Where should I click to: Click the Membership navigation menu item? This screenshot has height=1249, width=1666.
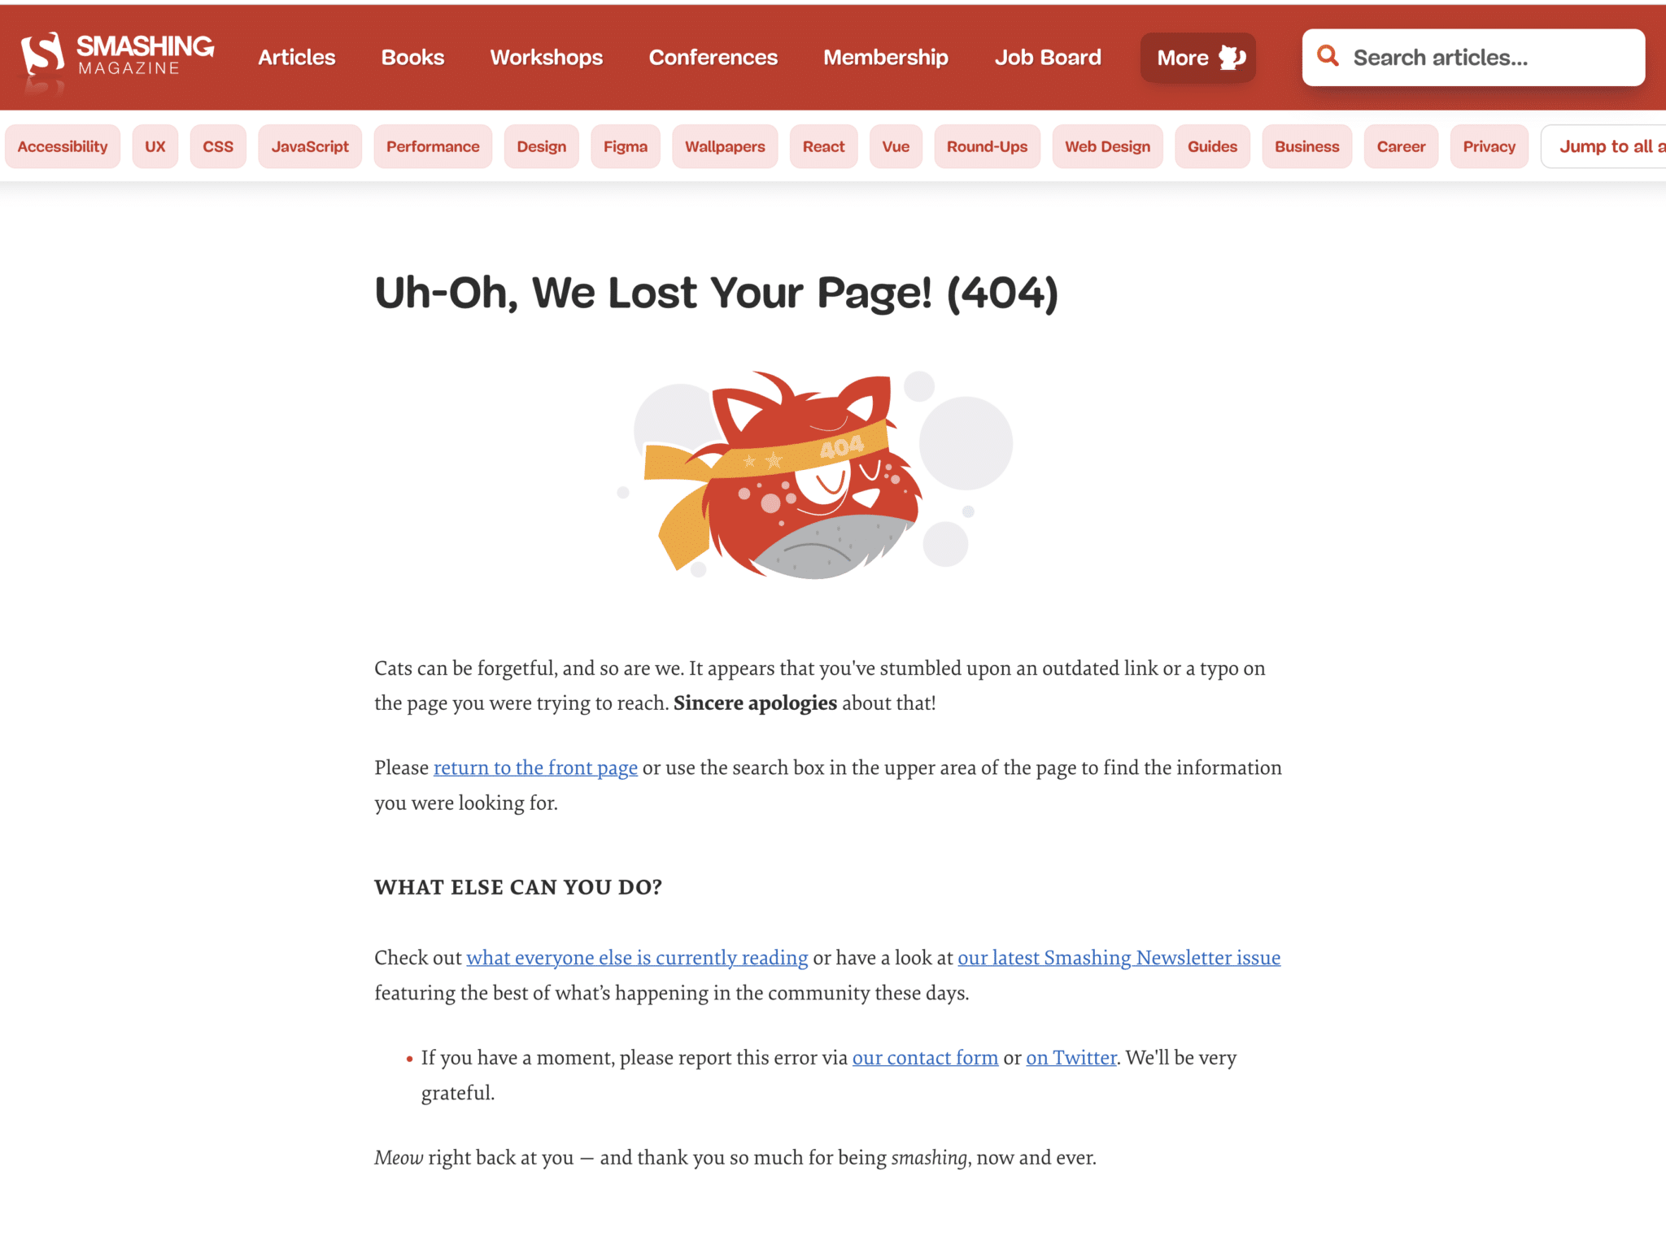click(x=886, y=56)
